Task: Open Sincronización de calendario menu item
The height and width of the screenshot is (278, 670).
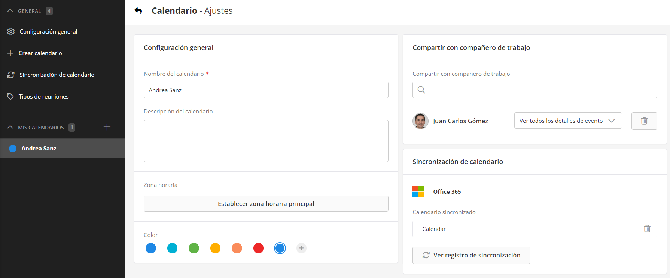Action: (x=57, y=75)
